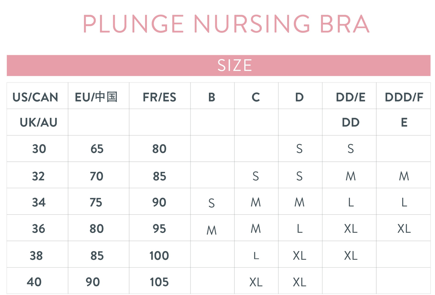Select the S size under B cup

[212, 203]
